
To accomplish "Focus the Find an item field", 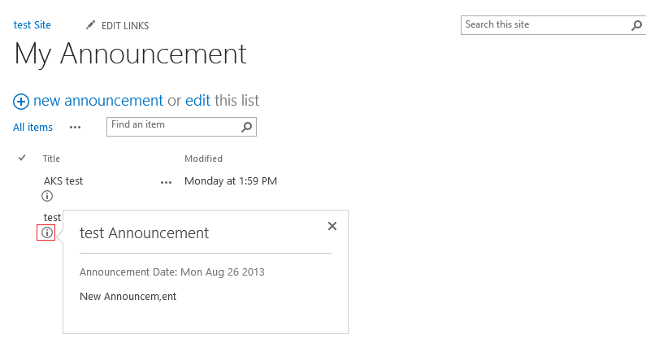I will click(x=174, y=127).
